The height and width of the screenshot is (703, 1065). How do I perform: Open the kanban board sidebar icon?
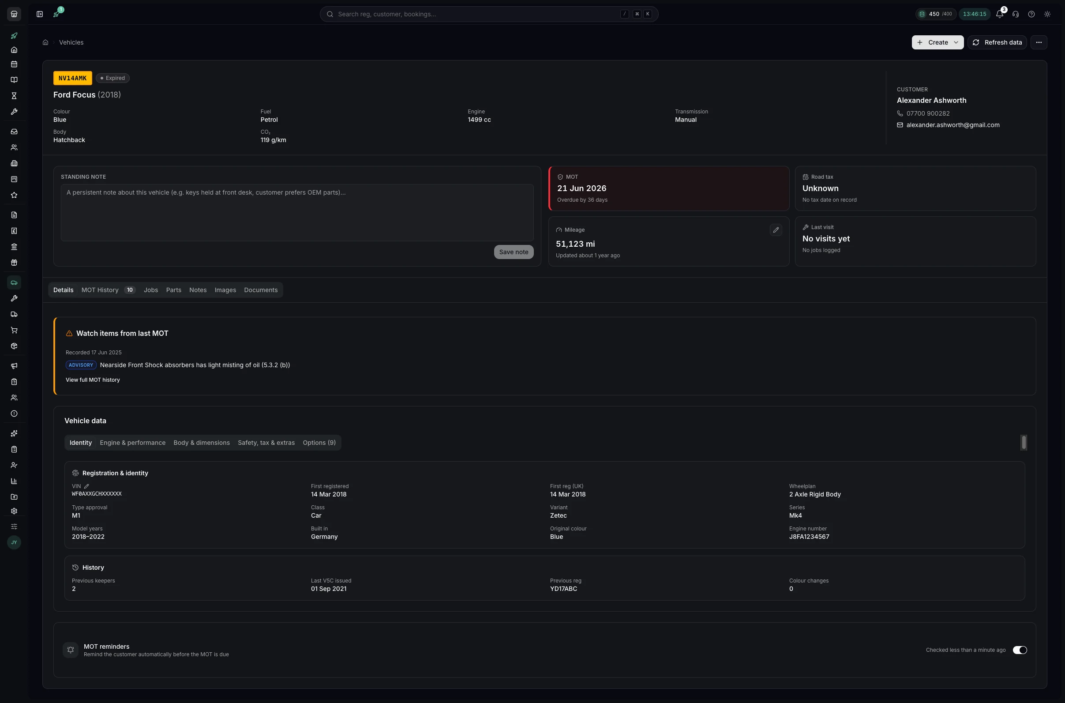tap(14, 179)
